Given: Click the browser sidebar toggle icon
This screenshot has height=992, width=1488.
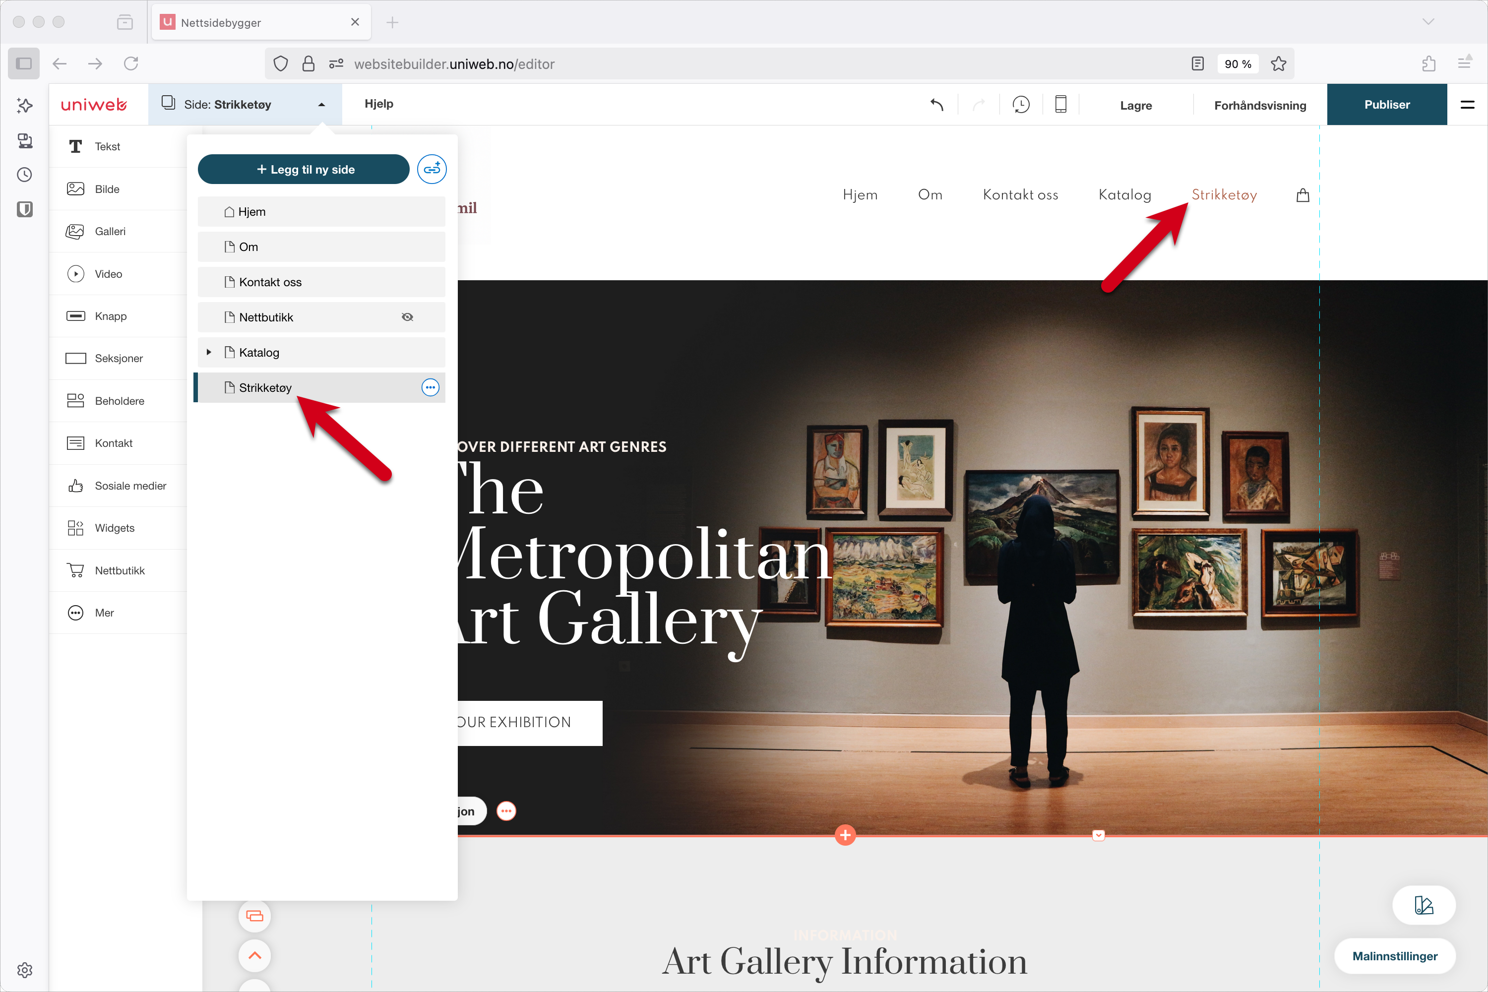Looking at the screenshot, I should [x=24, y=63].
